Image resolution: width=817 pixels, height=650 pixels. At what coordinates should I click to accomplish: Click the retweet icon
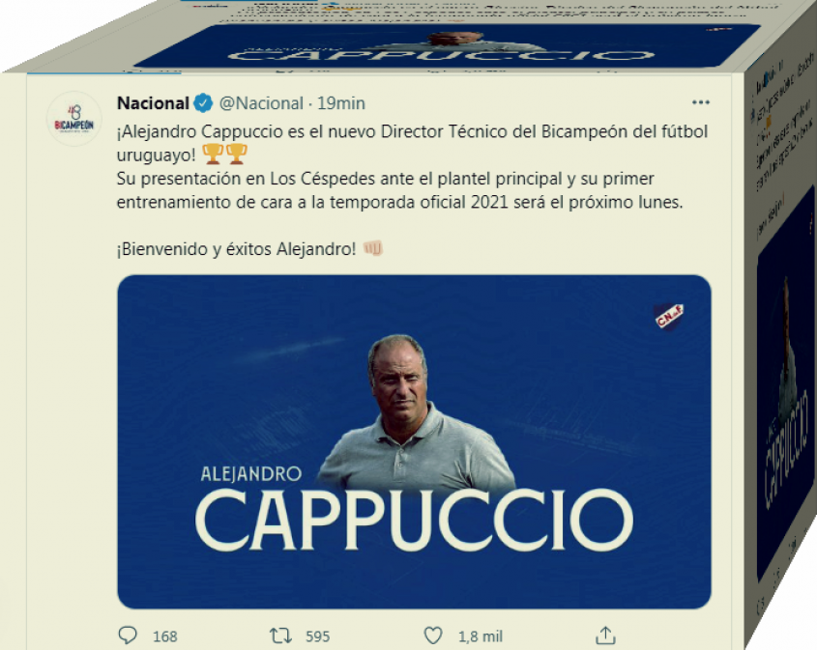tap(280, 636)
